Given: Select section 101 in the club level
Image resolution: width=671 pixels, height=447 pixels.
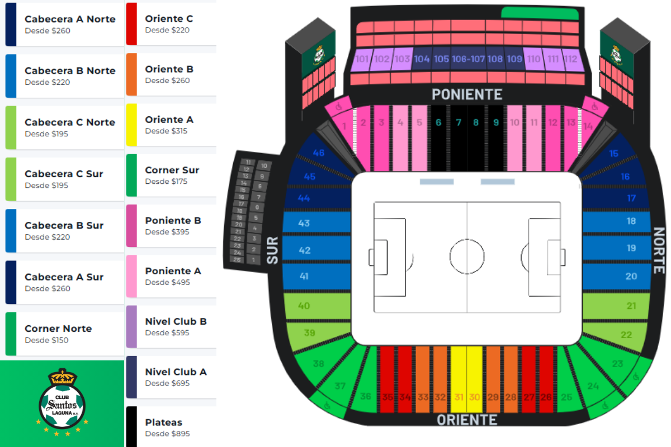Looking at the screenshot, I should point(362,59).
